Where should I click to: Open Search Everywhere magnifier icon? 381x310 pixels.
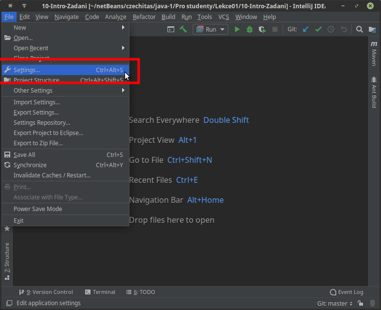point(360,29)
